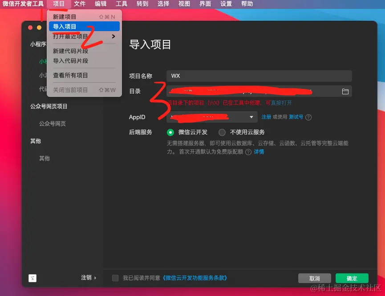Screen dimensions: 385x296
Task: Open the 视图 menu
Action: click(184, 4)
